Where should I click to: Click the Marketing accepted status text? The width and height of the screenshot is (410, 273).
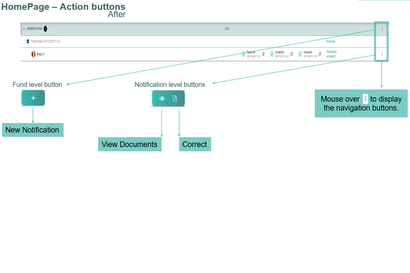tap(331, 54)
